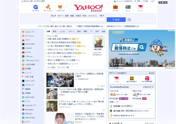
Task: Expand the search suggestion arrow under search box
Action: coord(53,23)
